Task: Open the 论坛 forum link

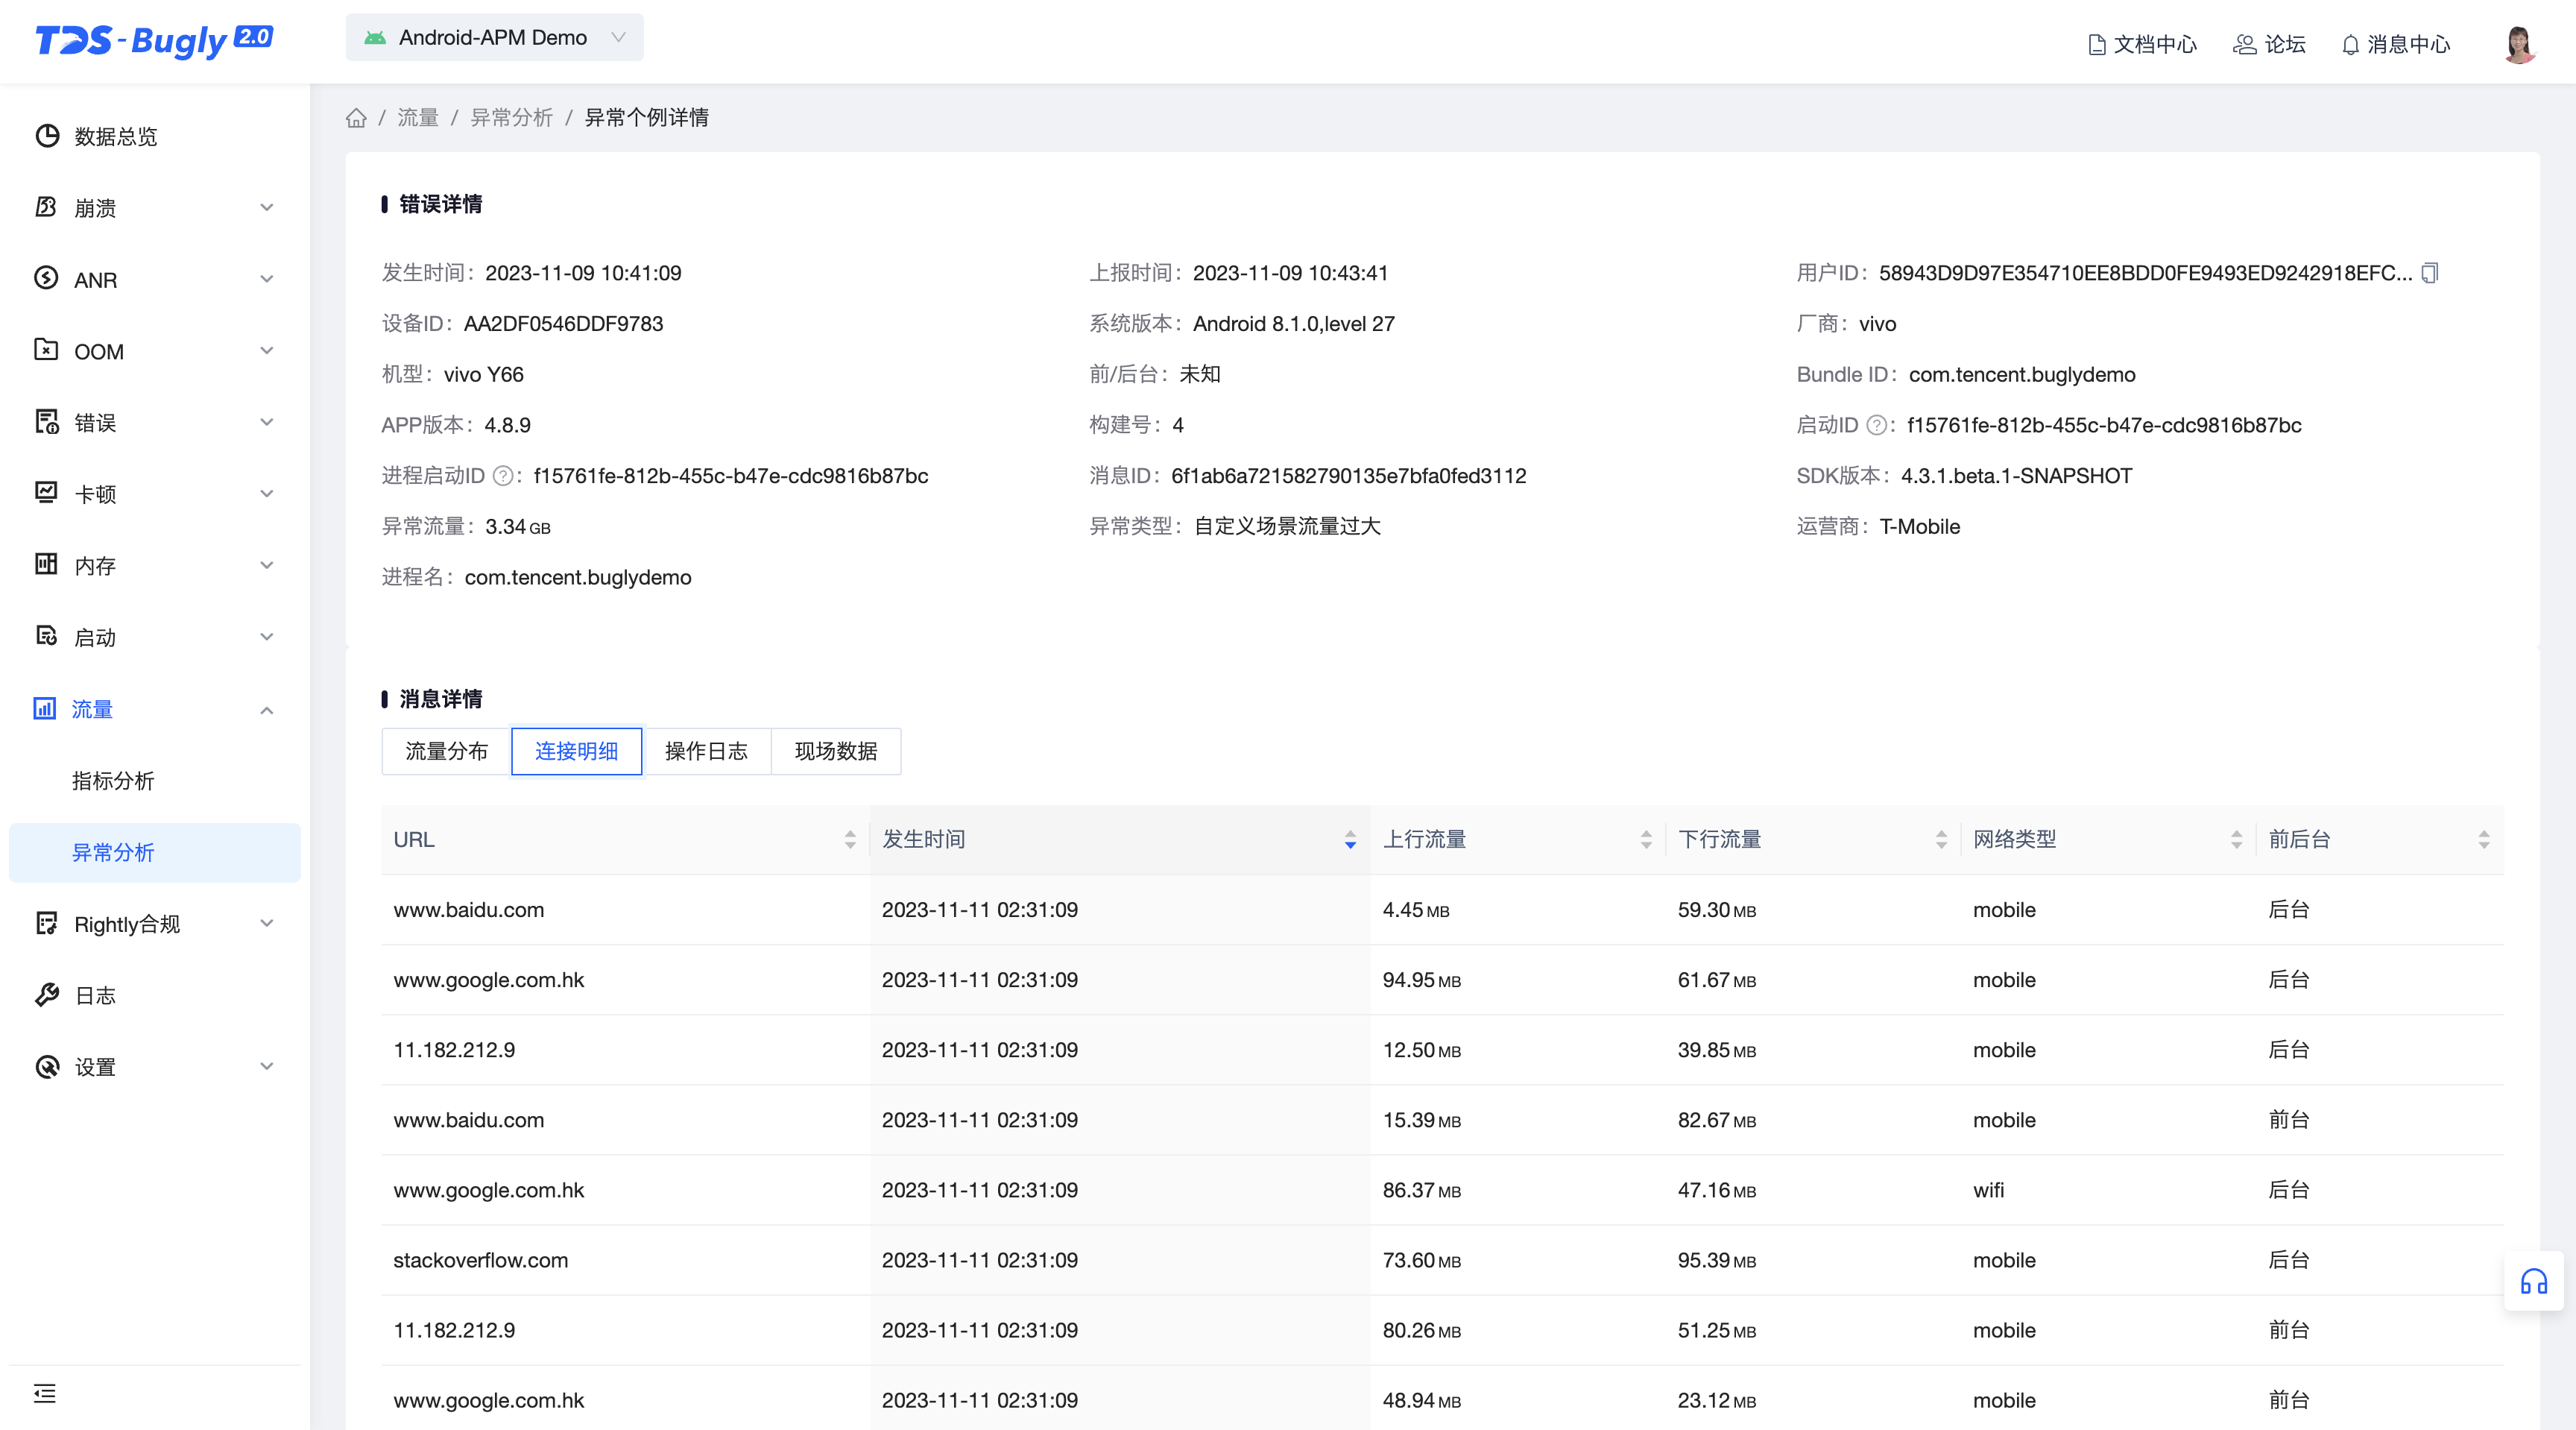Action: (x=2269, y=44)
